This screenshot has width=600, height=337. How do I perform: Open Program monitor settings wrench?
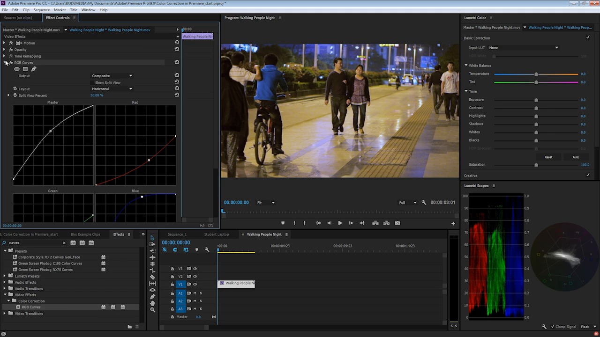(424, 203)
